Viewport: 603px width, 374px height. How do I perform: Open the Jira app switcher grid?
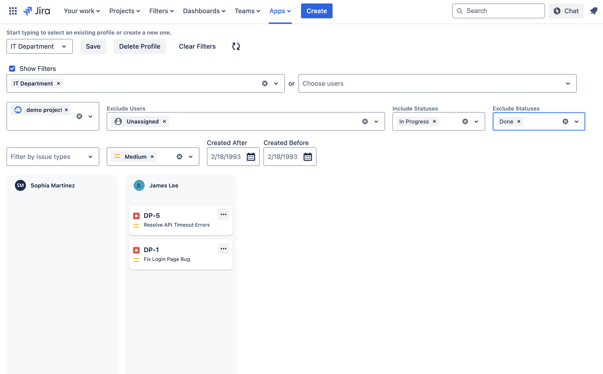13,11
